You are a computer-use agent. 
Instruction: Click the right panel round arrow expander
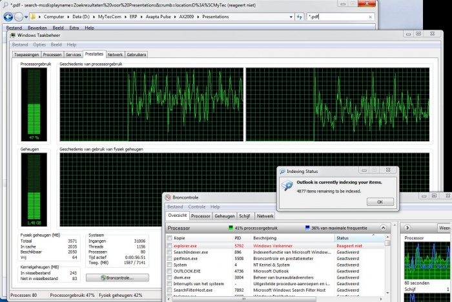[406, 228]
